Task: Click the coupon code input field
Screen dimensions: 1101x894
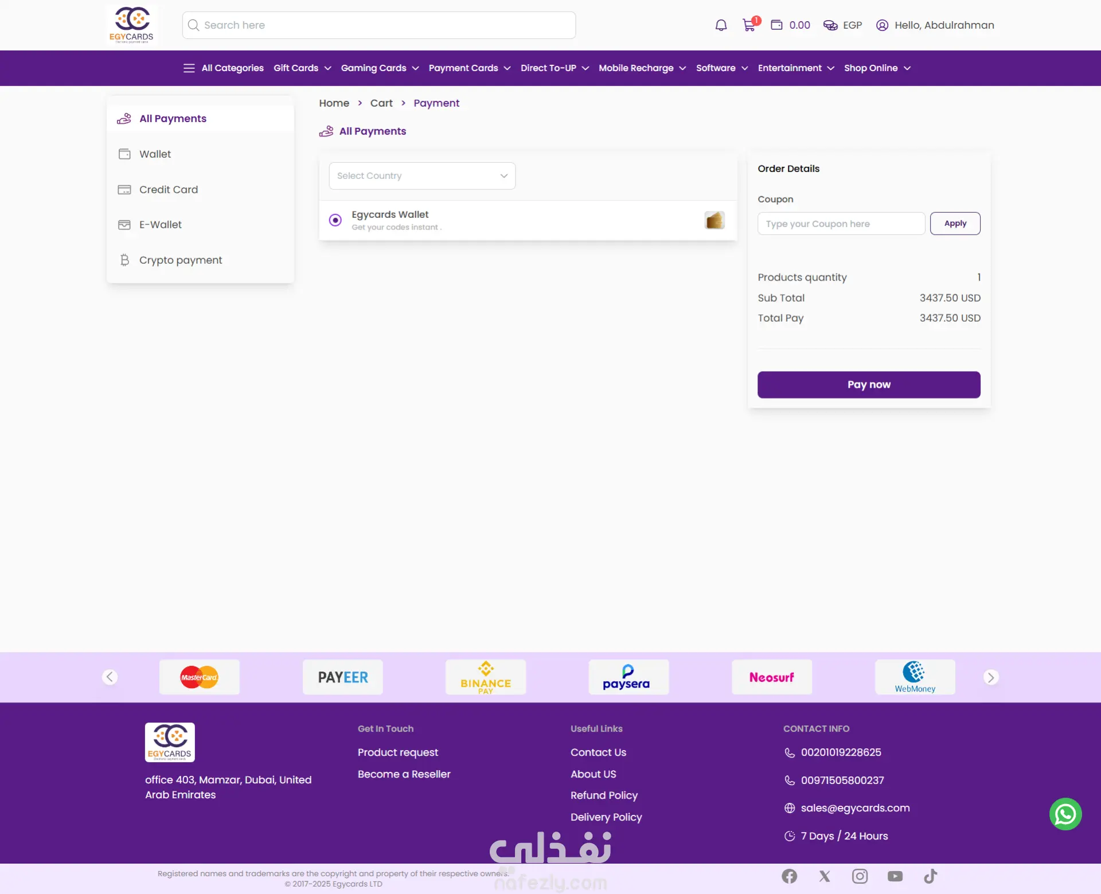Action: point(841,224)
